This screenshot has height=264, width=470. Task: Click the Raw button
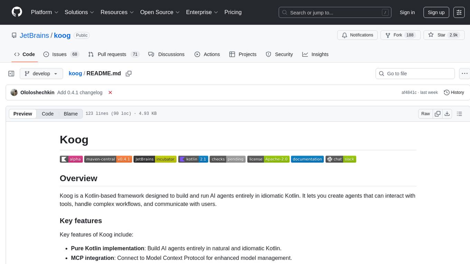pos(425,114)
